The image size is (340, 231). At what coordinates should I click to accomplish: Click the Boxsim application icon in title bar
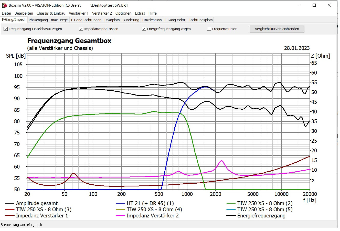[x=4, y=5]
